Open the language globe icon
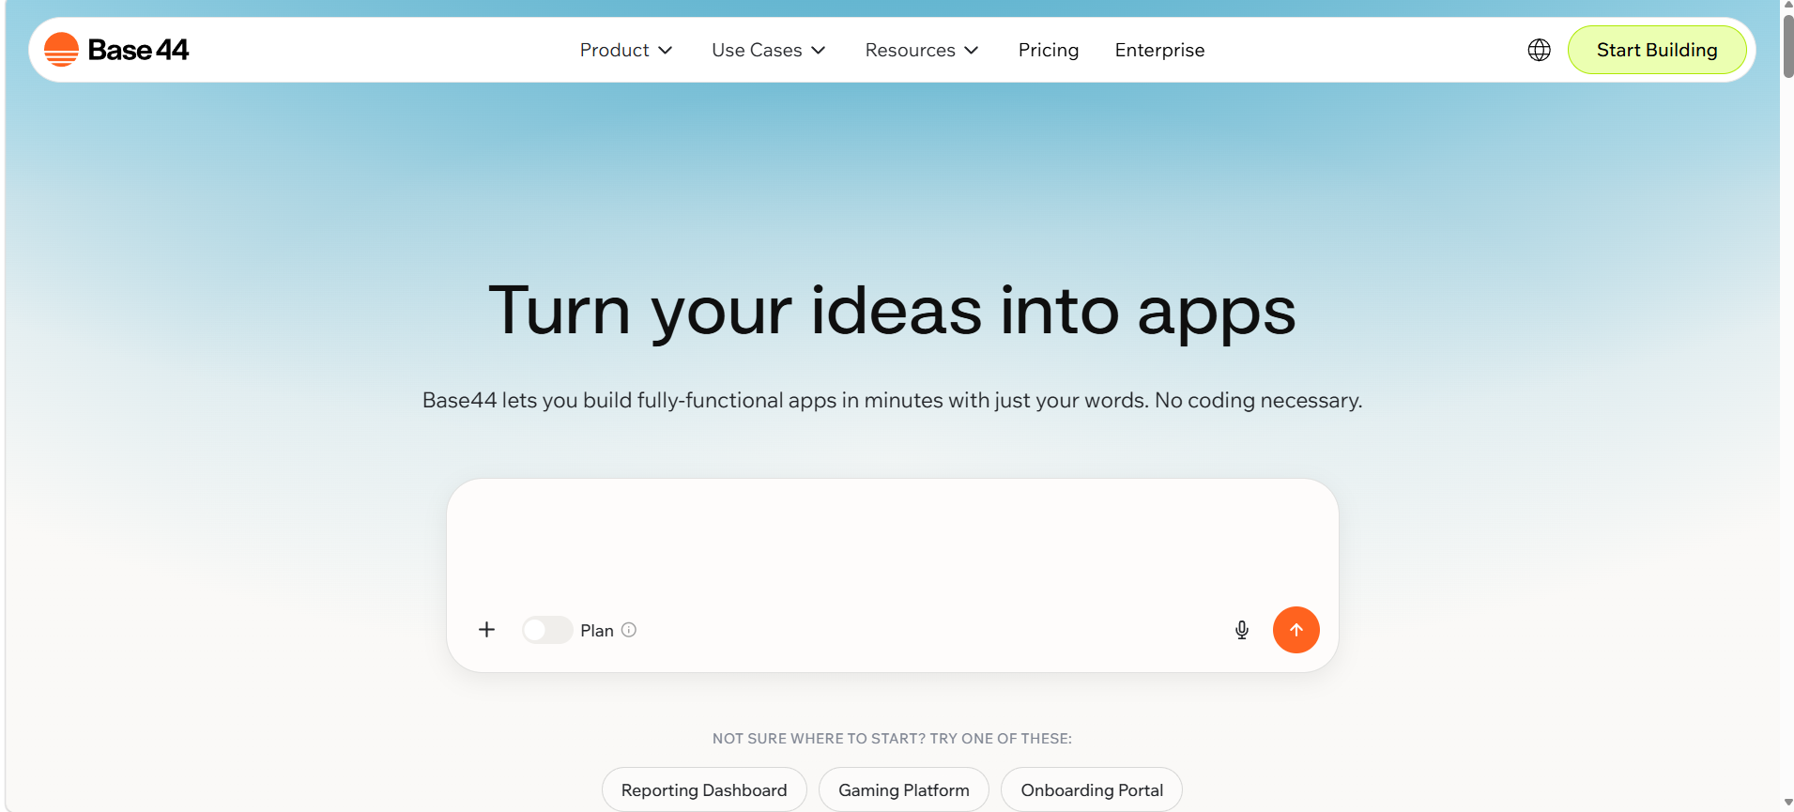The image size is (1794, 812). click(x=1539, y=50)
